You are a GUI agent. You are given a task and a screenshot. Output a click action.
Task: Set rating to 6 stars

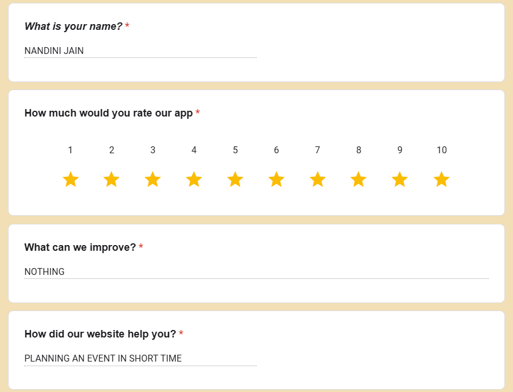[276, 180]
